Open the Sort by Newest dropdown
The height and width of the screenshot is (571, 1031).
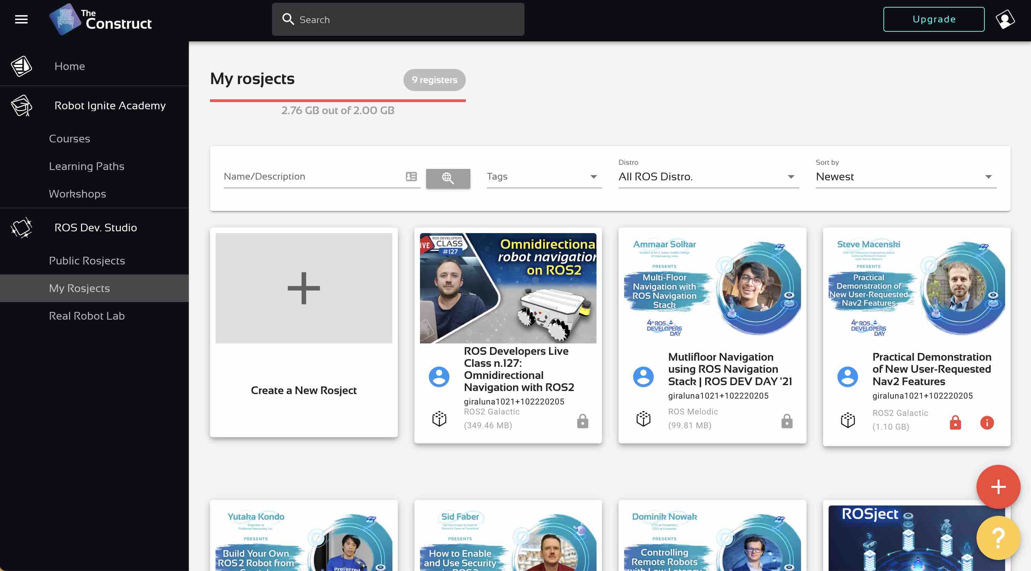point(906,177)
